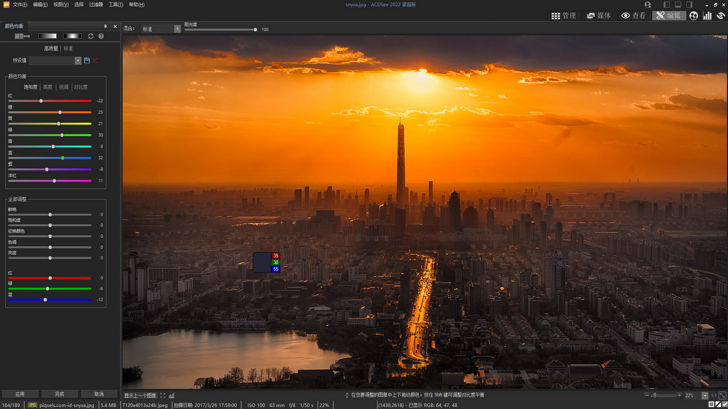Viewport: 728px width, 409px height.
Task: Adjust the 橙 orange slider
Action: point(49,112)
